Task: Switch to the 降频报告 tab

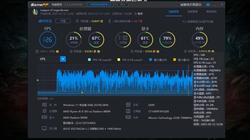Action: 211,12
